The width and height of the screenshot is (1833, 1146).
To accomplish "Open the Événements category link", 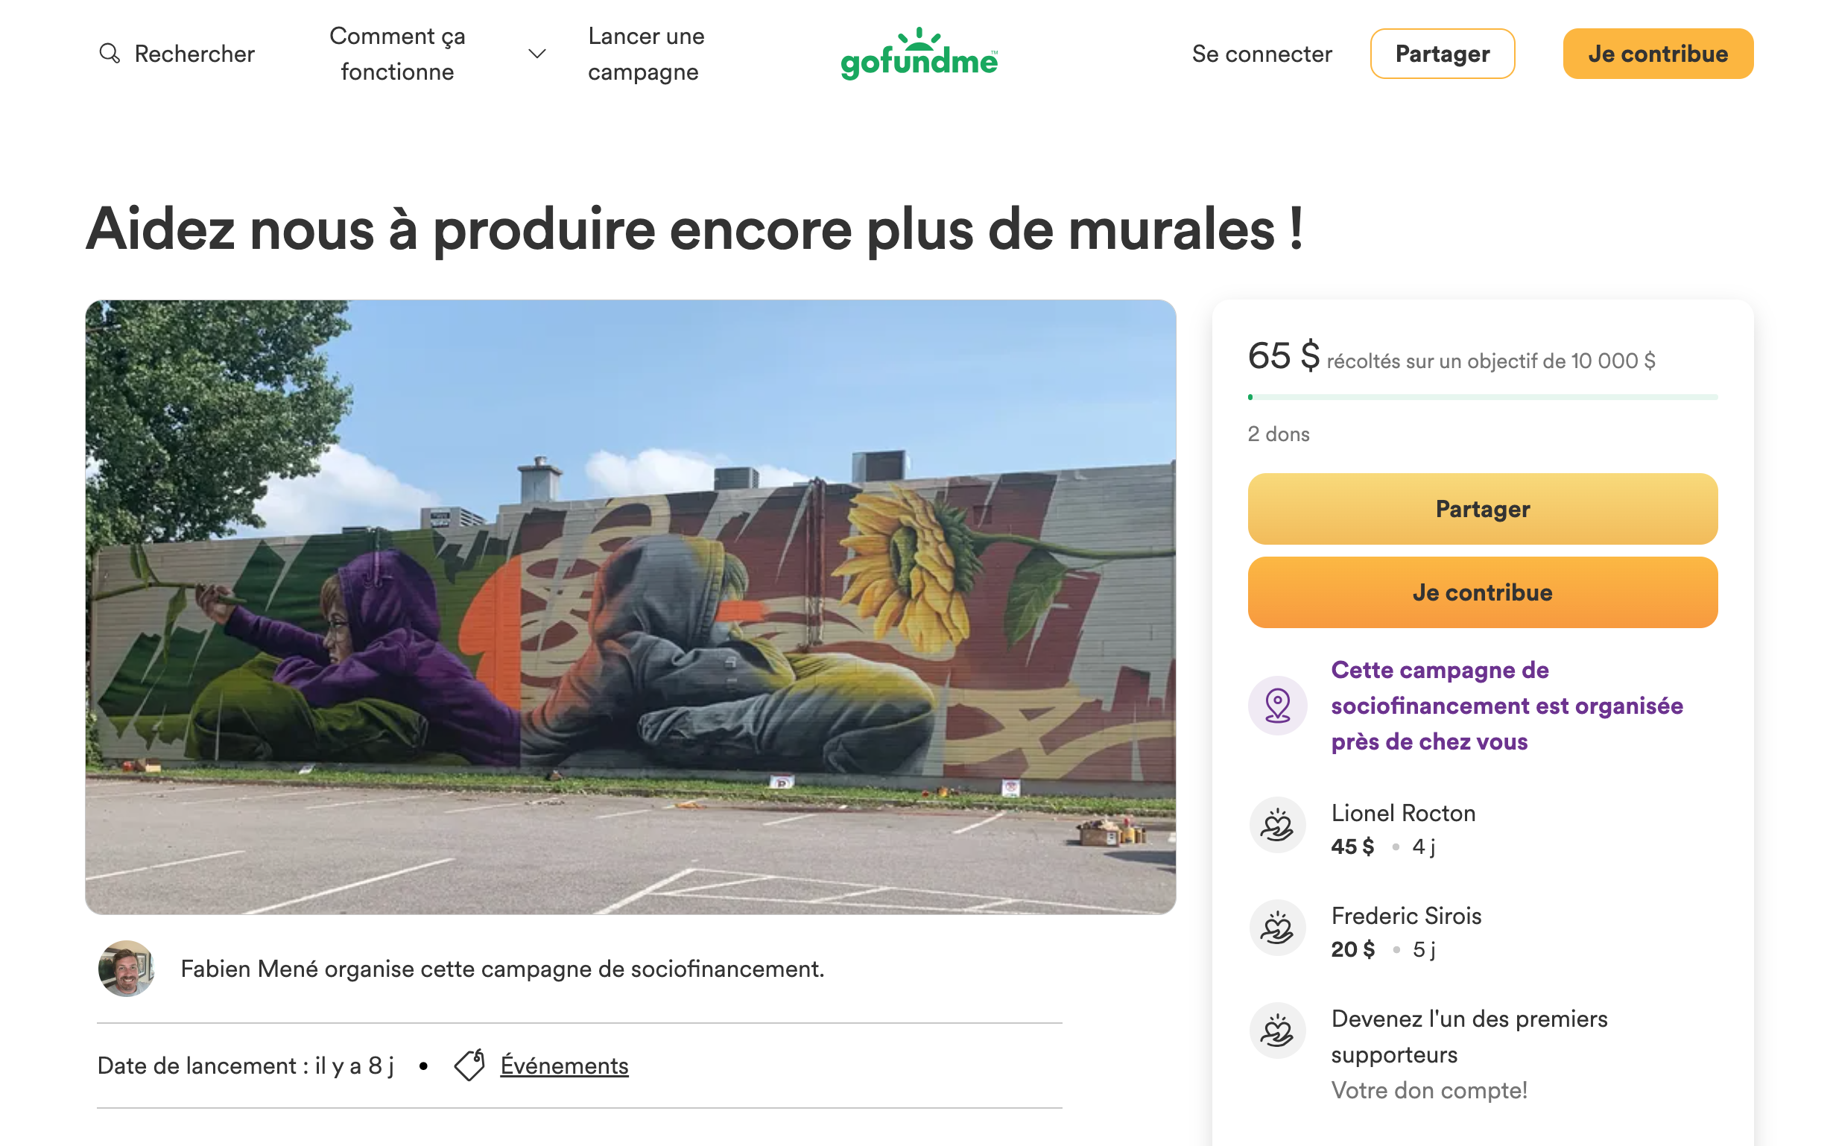I will click(564, 1065).
